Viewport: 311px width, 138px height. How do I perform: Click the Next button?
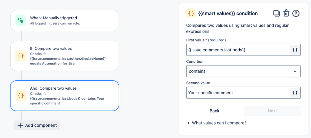(272, 111)
